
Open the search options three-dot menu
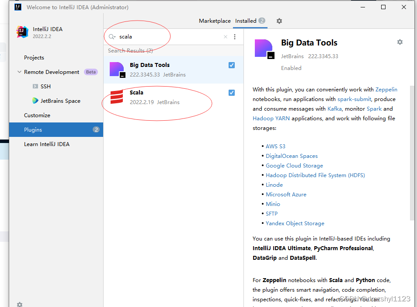(235, 37)
